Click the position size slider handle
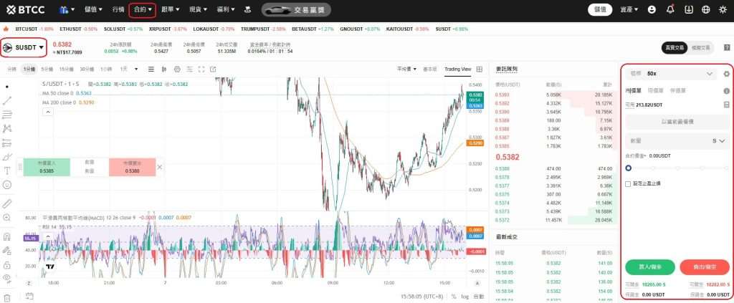 click(x=629, y=168)
